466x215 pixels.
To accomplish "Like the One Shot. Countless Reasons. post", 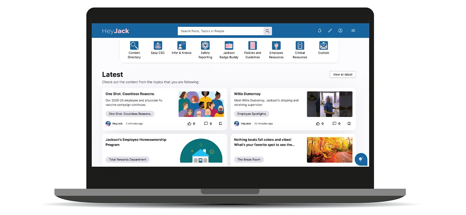I will click(x=190, y=124).
